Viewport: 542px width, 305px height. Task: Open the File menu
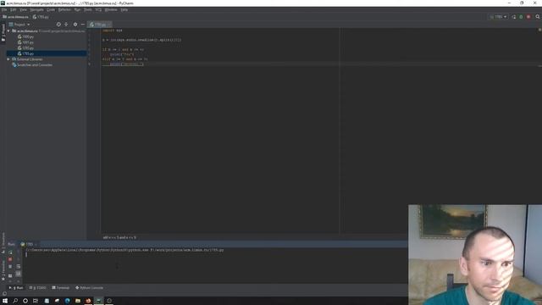click(x=4, y=9)
